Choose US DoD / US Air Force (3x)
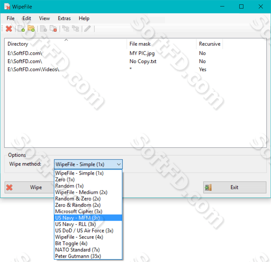The width and height of the screenshot is (271, 262). point(88,231)
